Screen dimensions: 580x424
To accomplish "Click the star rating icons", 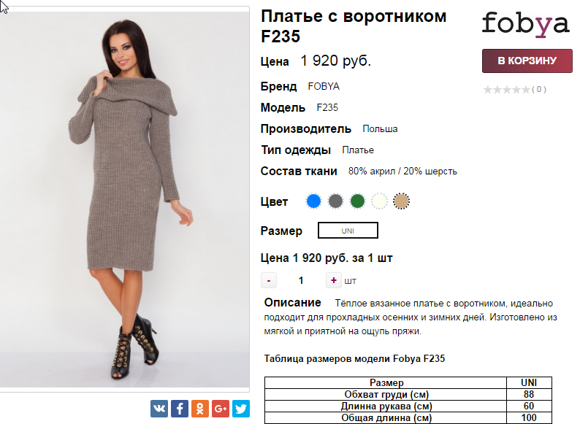I will (506, 90).
